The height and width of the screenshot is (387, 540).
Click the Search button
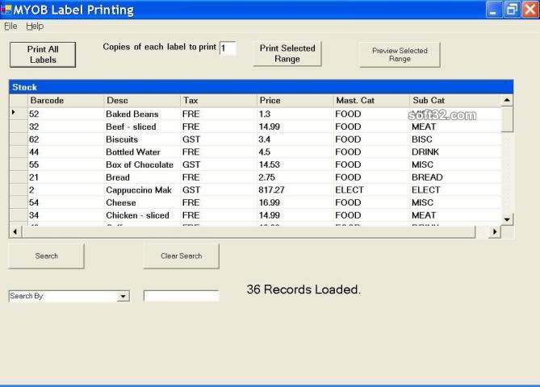46,256
